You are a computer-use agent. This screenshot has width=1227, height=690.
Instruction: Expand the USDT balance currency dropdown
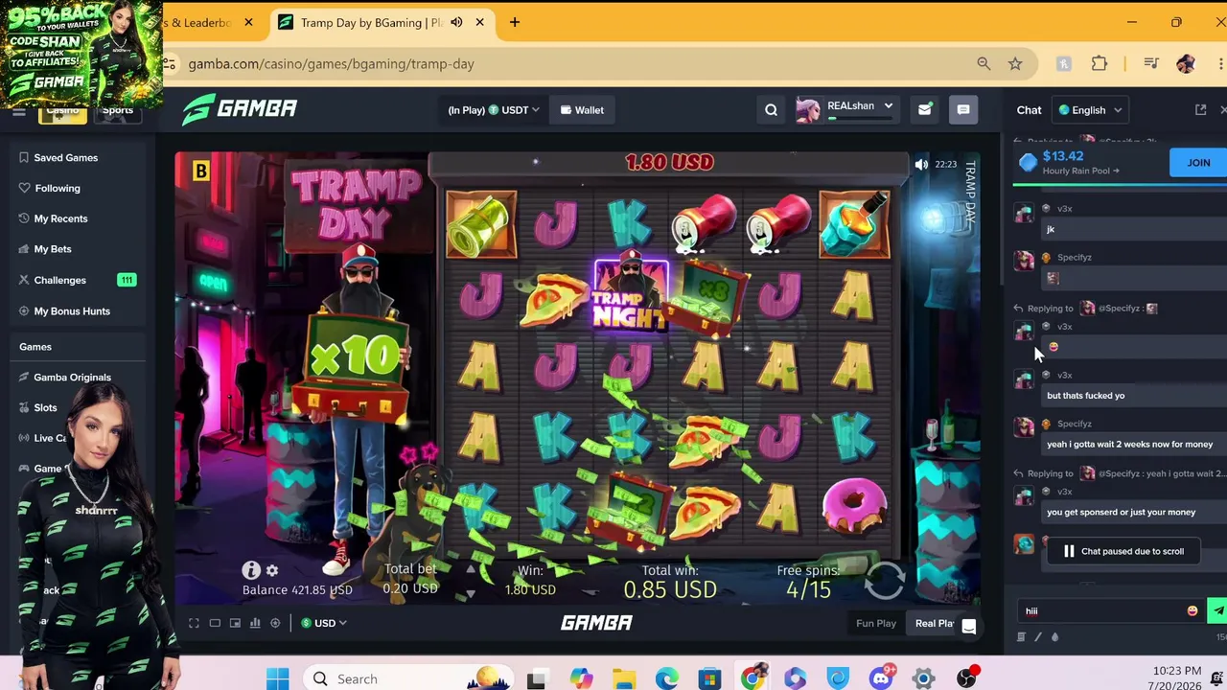point(494,110)
